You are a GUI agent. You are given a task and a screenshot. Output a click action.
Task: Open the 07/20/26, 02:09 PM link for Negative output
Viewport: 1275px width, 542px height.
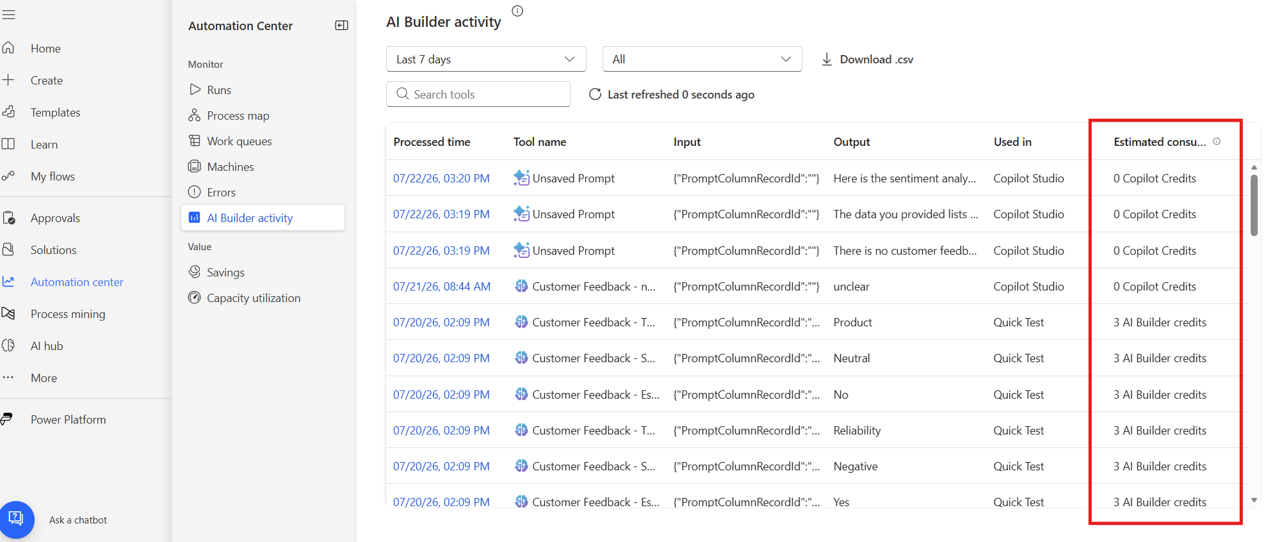[441, 466]
